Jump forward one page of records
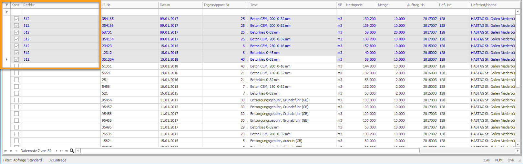Image resolution: width=523 pixels, height=164 pixels. 61,151
